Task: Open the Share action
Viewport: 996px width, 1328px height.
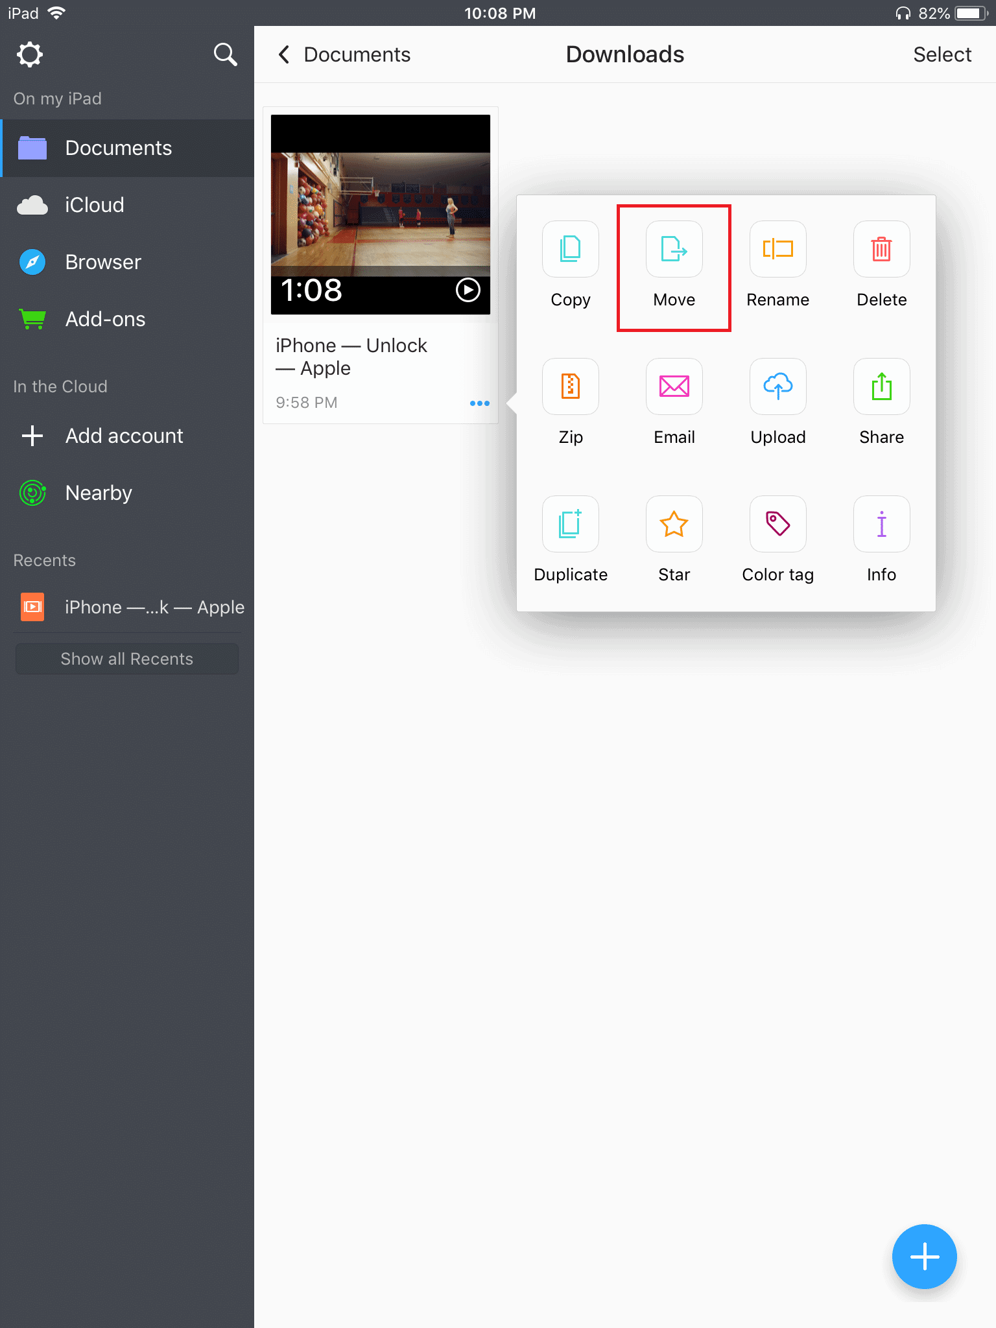Action: coord(881,387)
